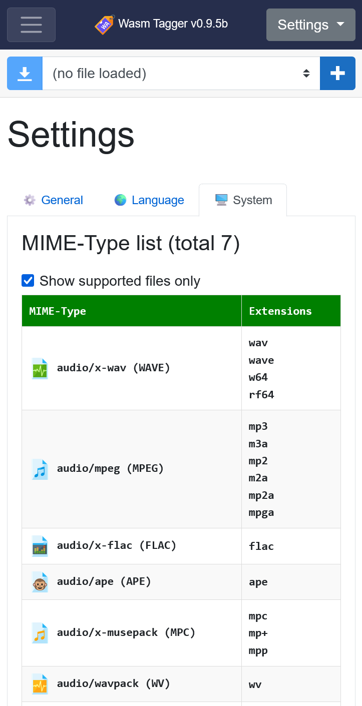Screen dimensions: 362x706
Task: Open the hamburger menu
Action: coord(31,25)
